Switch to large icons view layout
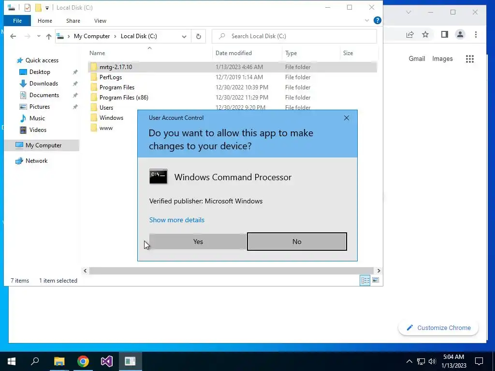Viewport: 495px width, 371px height. pos(375,280)
